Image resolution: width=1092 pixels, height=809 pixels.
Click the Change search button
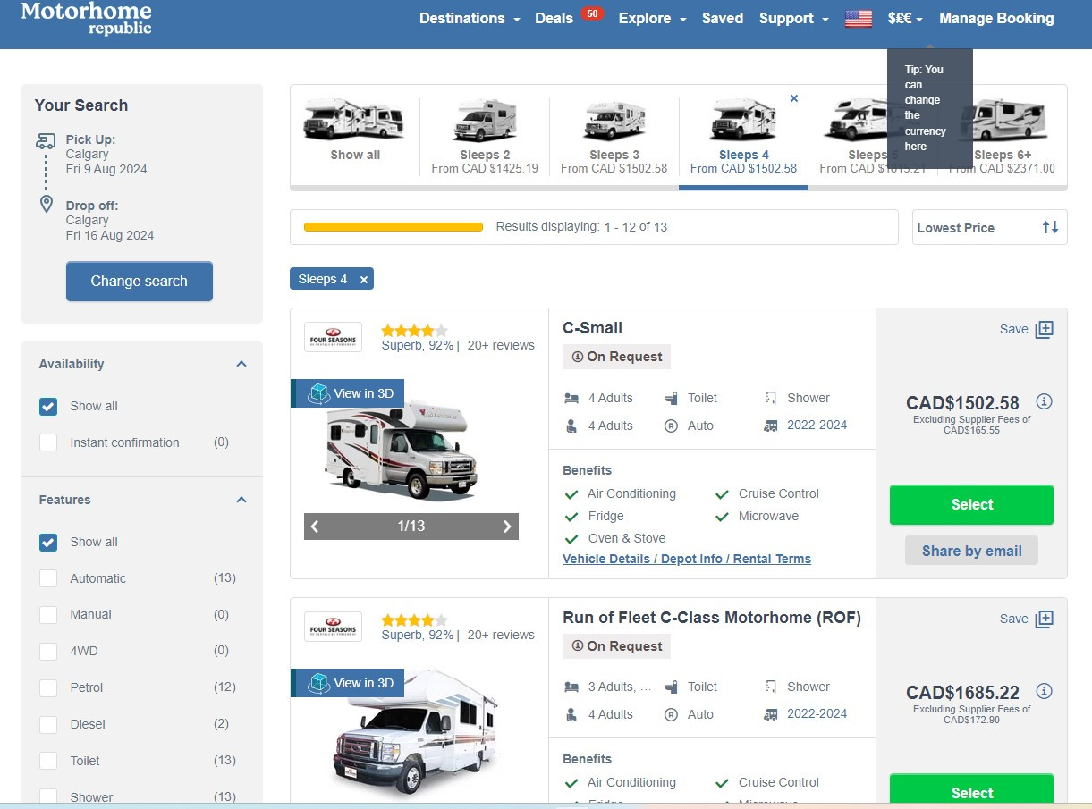[140, 281]
